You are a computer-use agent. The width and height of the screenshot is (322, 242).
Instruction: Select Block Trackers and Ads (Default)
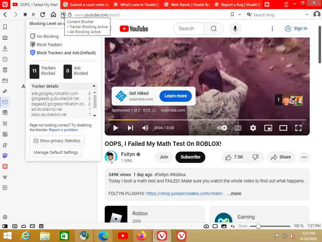(x=63, y=53)
